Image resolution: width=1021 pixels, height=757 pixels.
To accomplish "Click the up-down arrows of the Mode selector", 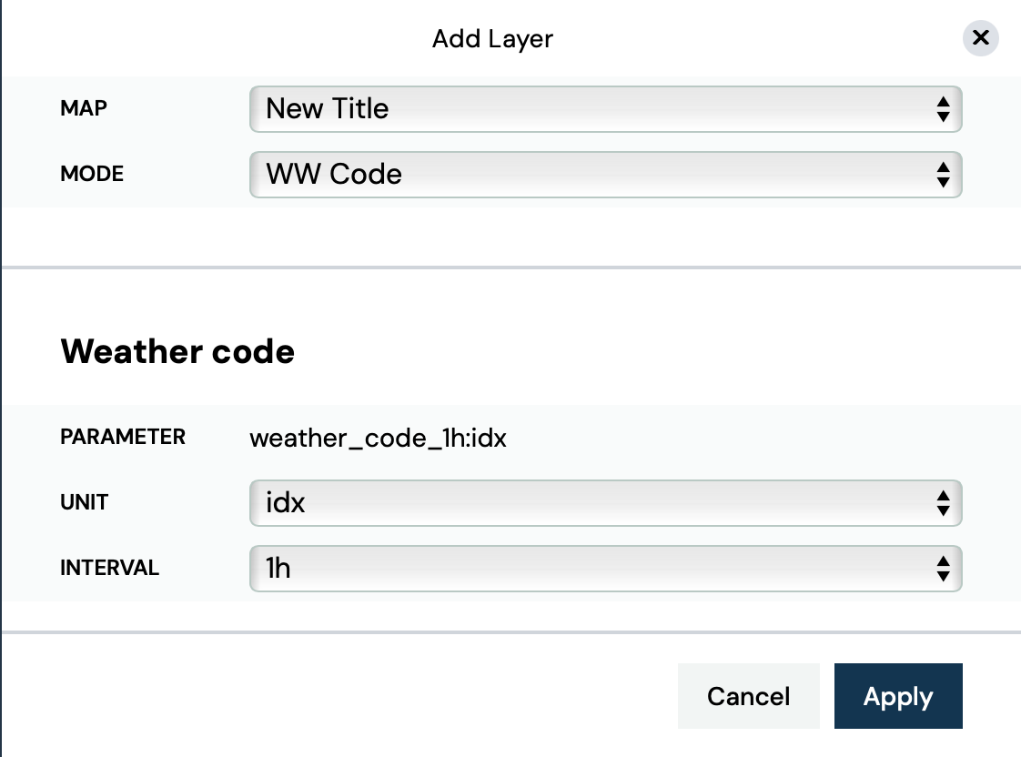I will pyautogui.click(x=943, y=174).
